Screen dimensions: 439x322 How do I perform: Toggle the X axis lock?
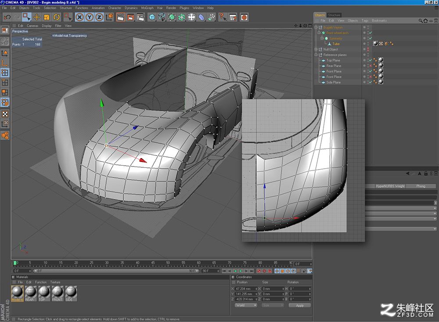79,18
